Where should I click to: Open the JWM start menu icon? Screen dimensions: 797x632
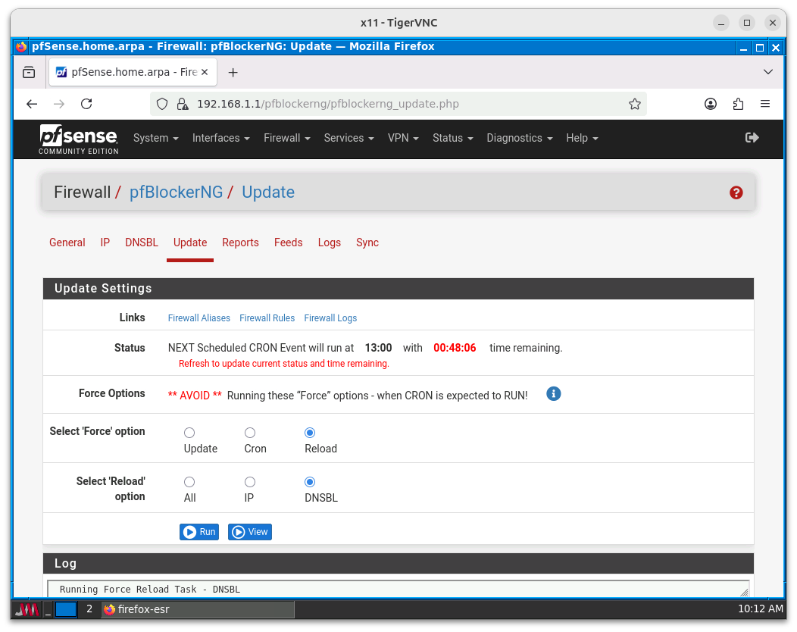pyautogui.click(x=27, y=609)
